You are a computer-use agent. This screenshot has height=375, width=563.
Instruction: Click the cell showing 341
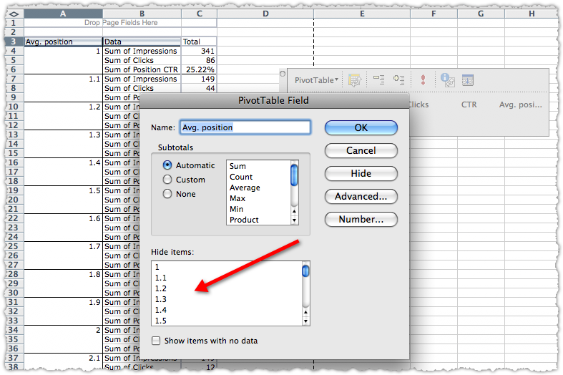(200, 51)
